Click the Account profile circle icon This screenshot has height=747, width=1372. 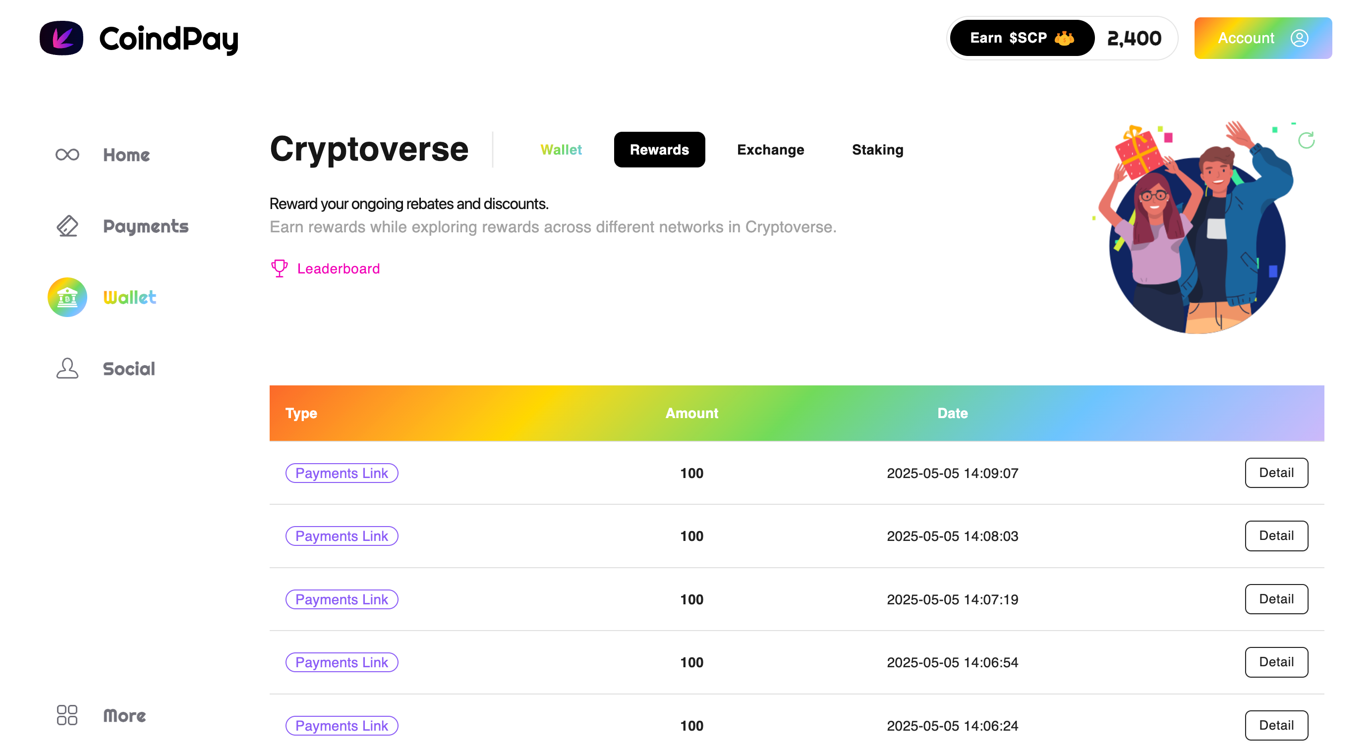pos(1299,38)
